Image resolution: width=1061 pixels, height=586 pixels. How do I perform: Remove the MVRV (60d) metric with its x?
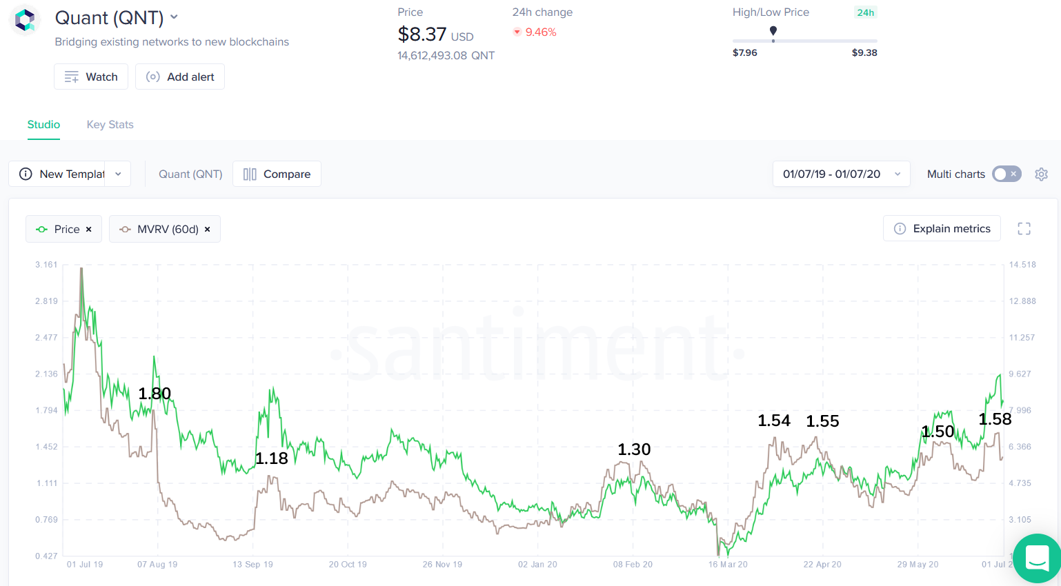pos(207,229)
